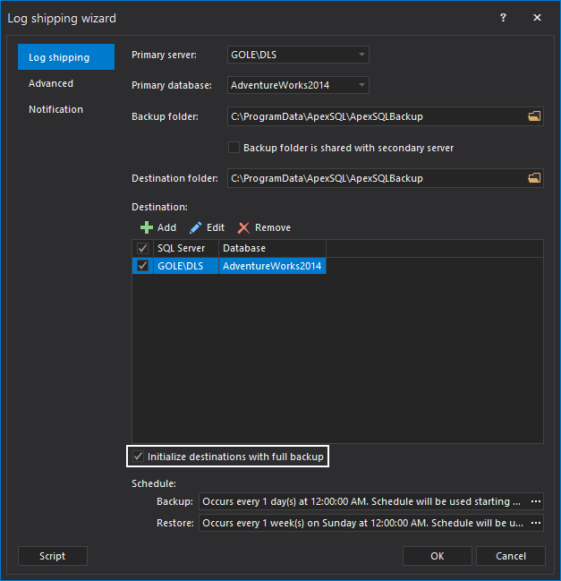The height and width of the screenshot is (581, 561).
Task: Click the pencil Edit icon
Action: pyautogui.click(x=195, y=227)
